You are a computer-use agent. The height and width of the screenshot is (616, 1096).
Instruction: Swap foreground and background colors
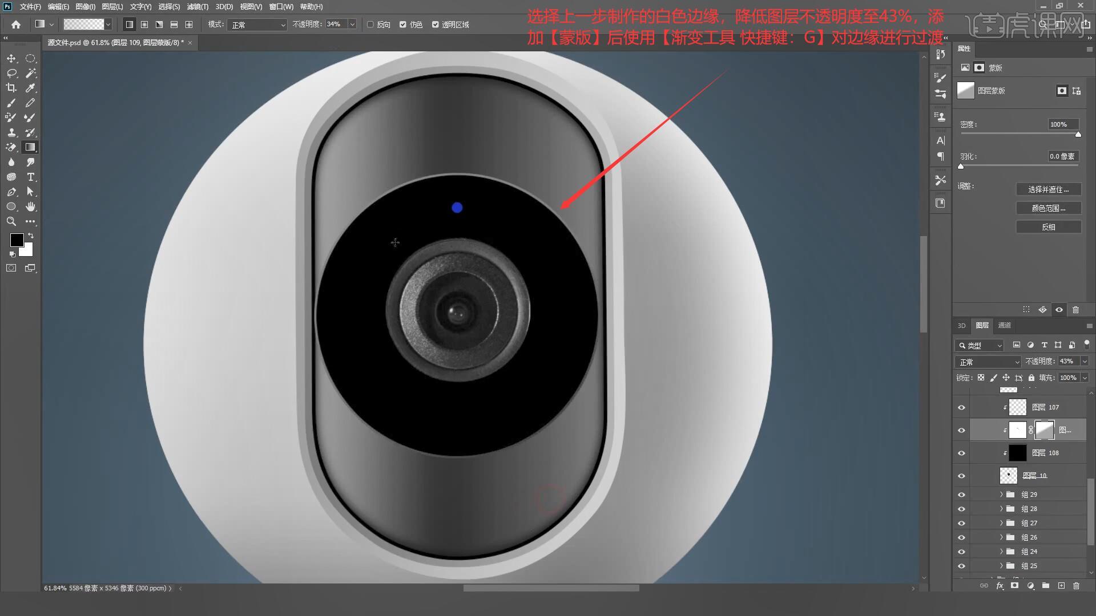tap(31, 235)
